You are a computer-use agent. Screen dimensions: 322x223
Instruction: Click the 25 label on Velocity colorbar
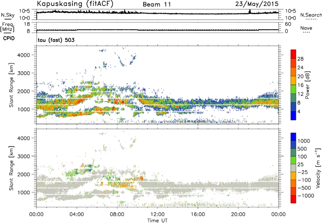[x=300, y=164]
